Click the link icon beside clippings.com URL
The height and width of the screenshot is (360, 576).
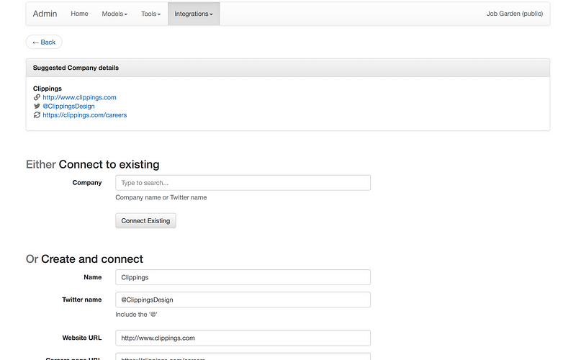point(37,97)
